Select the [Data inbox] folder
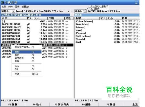 tap(107, 24)
